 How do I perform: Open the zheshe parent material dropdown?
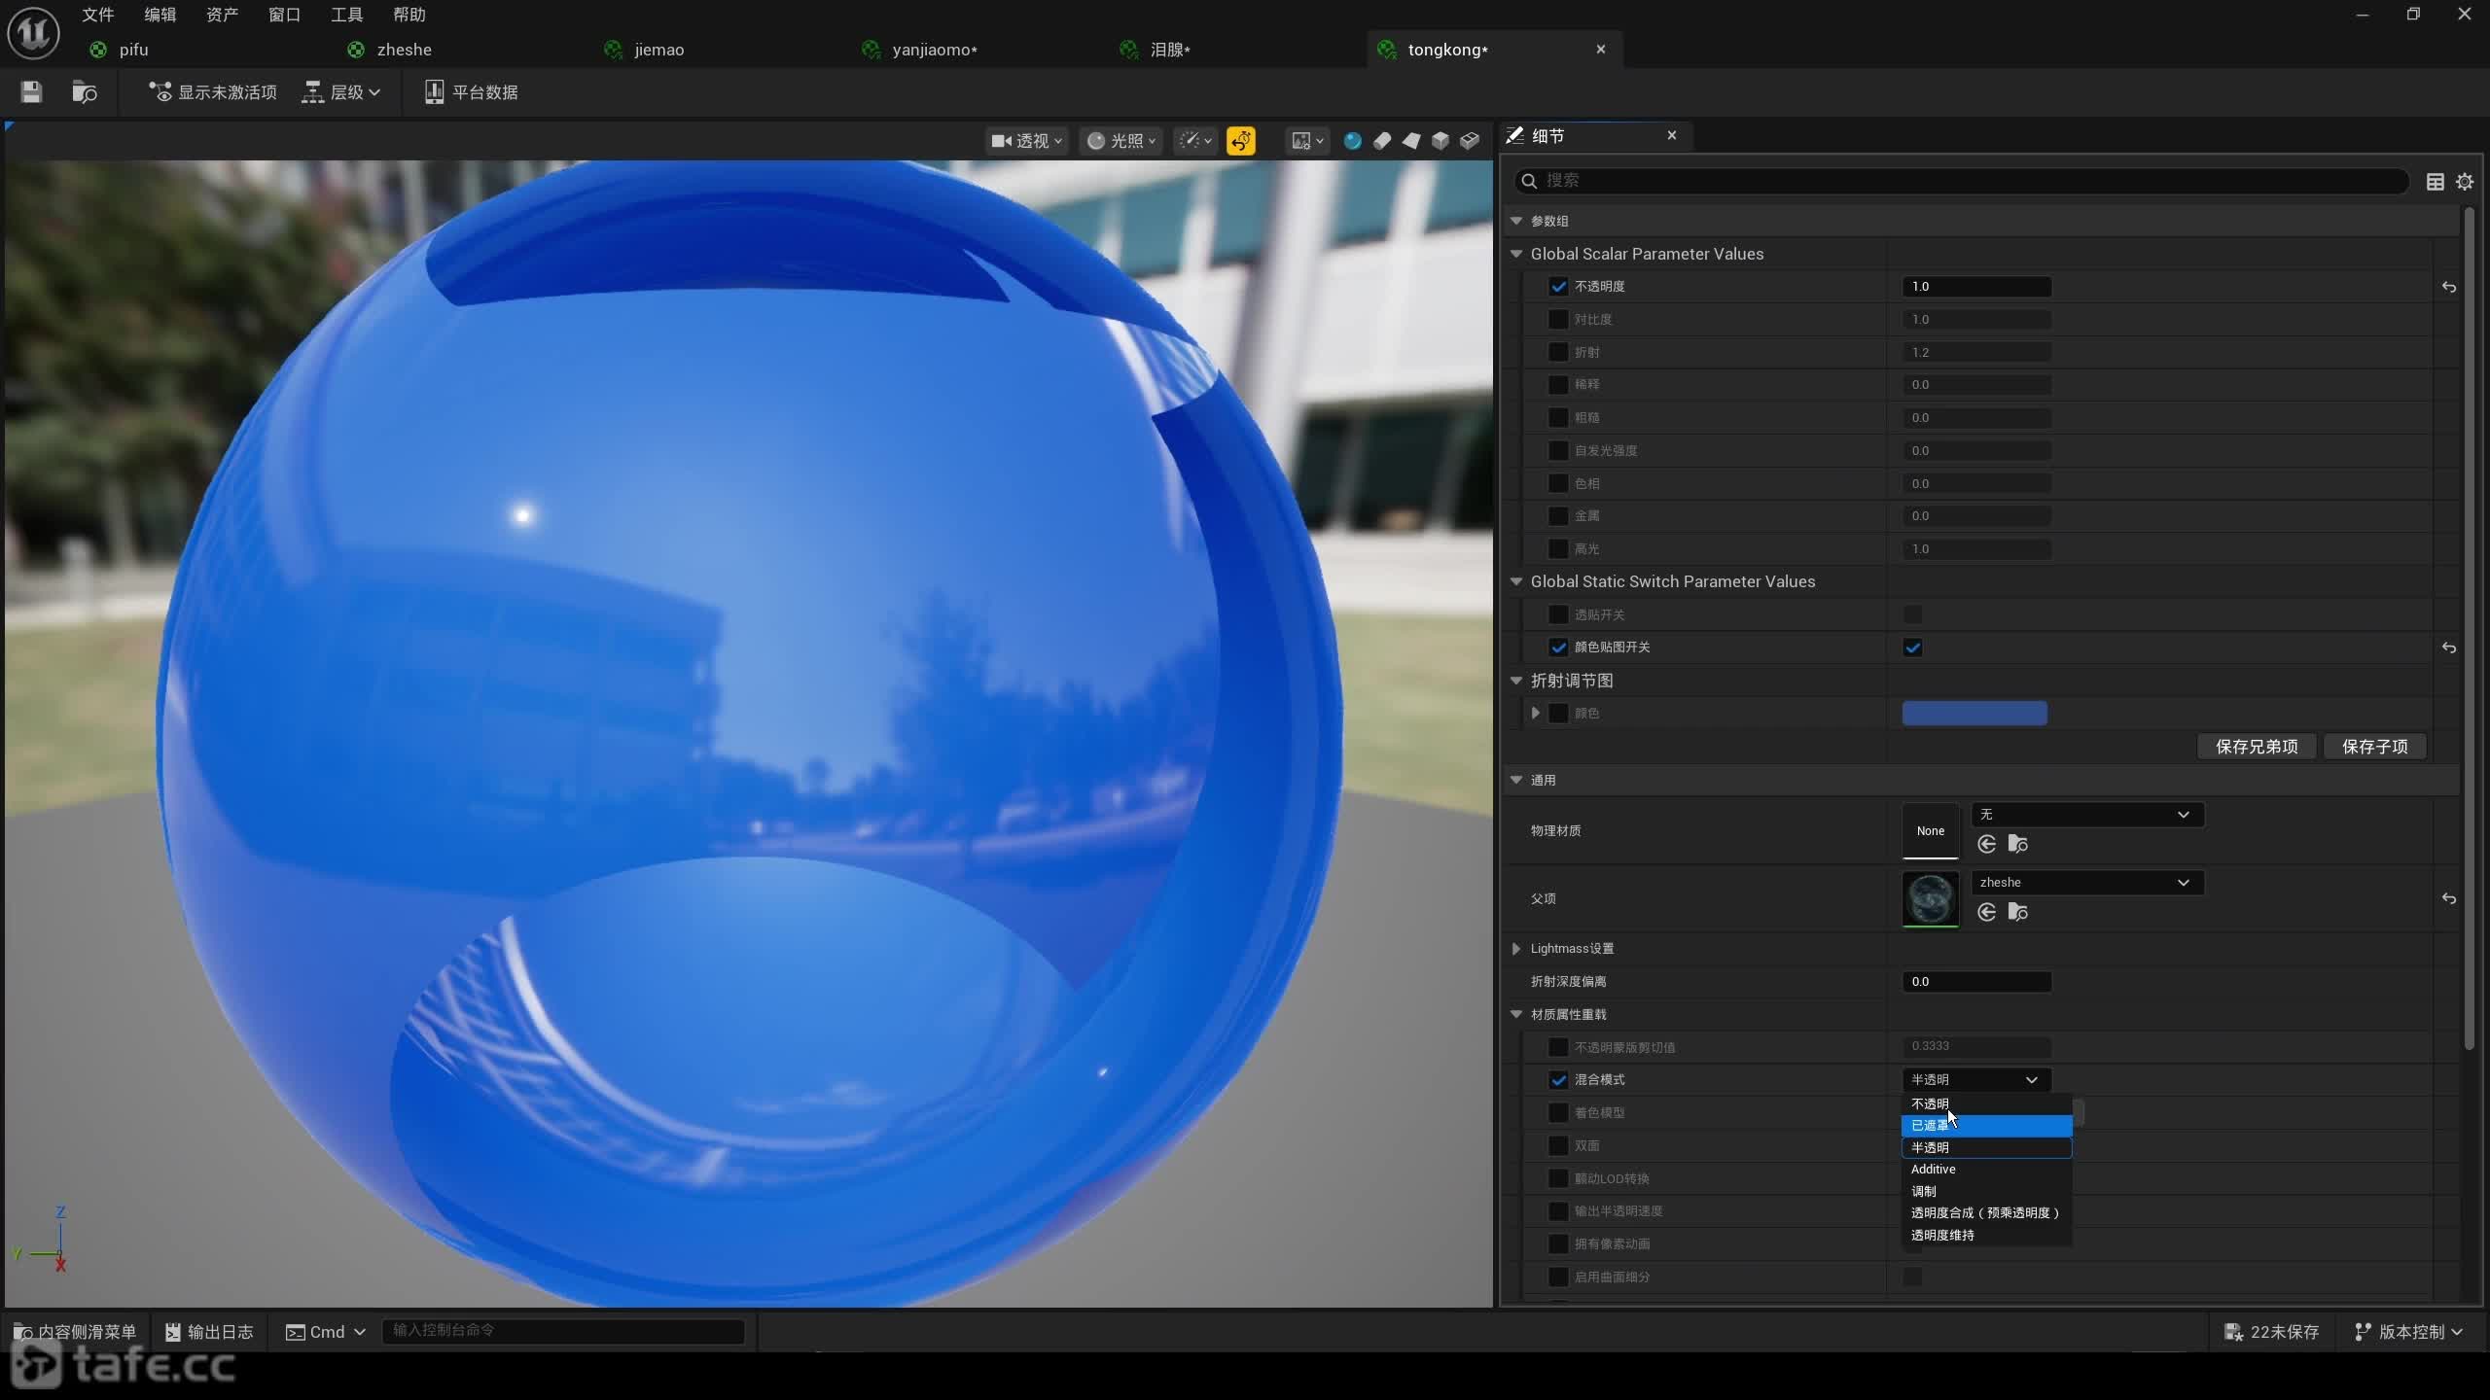(x=2087, y=883)
